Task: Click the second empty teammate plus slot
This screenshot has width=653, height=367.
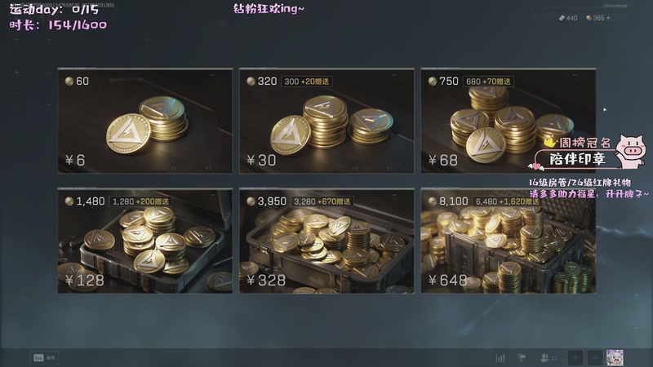Action: click(x=595, y=357)
